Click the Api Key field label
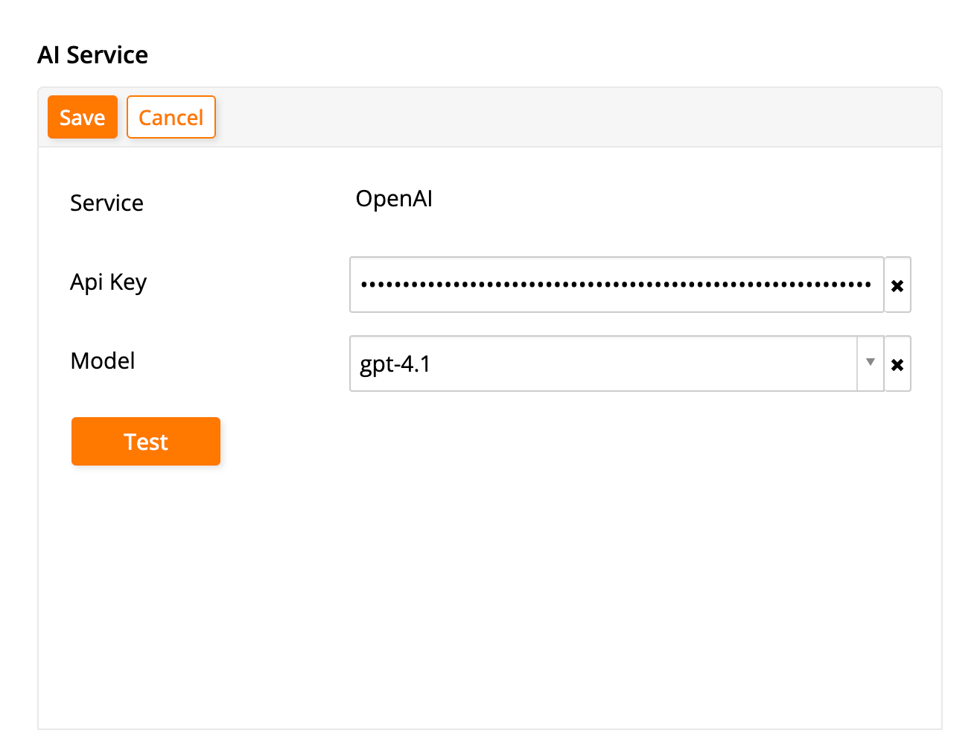 pyautogui.click(x=108, y=282)
